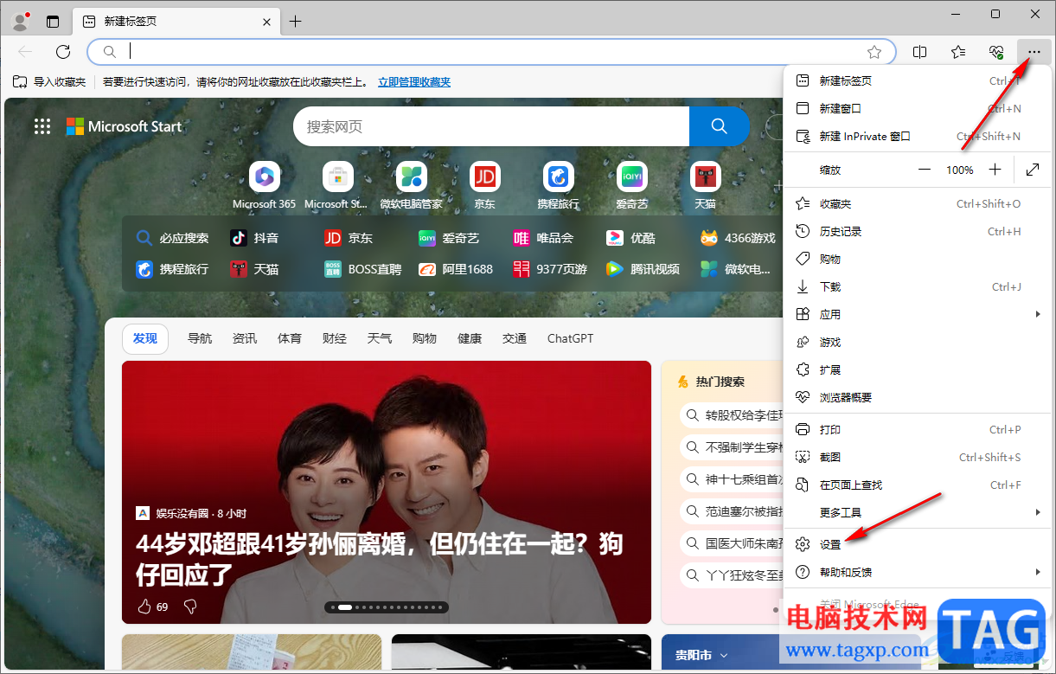Open Browser Essentials heart icon in toolbar
The width and height of the screenshot is (1056, 674).
point(995,52)
